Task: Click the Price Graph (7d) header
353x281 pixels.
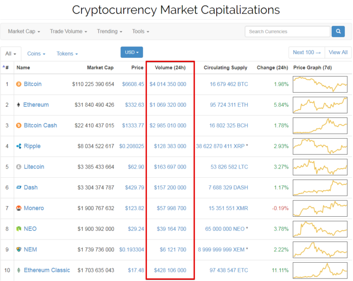Action: pos(312,68)
